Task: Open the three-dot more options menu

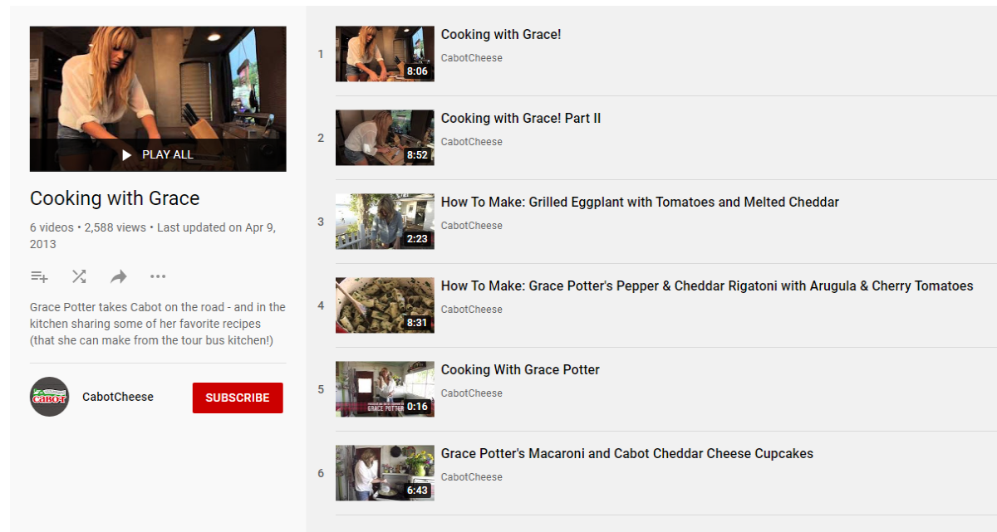Action: 158,276
